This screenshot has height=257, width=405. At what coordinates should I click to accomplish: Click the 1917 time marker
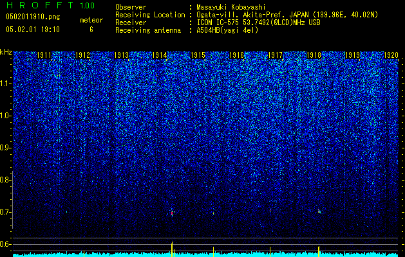(x=275, y=55)
